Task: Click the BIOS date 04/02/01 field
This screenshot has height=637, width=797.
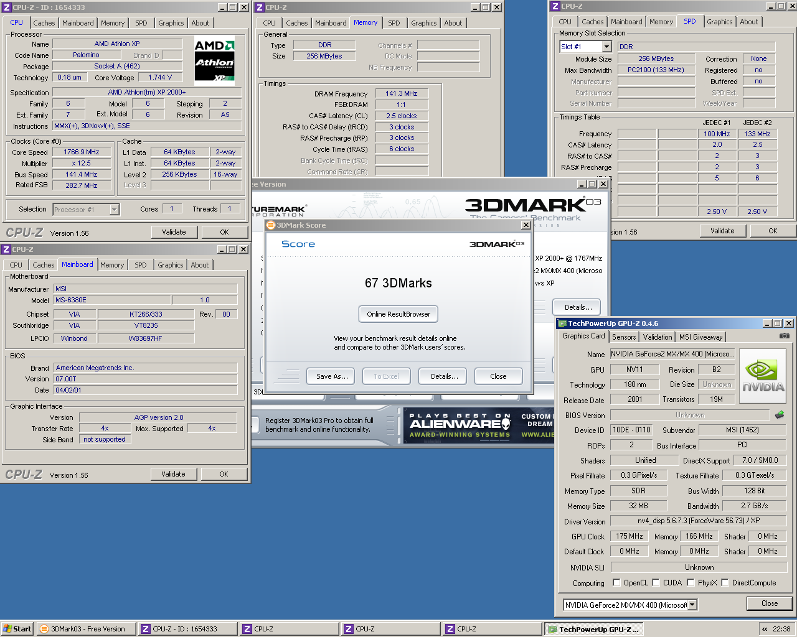Action: [145, 390]
